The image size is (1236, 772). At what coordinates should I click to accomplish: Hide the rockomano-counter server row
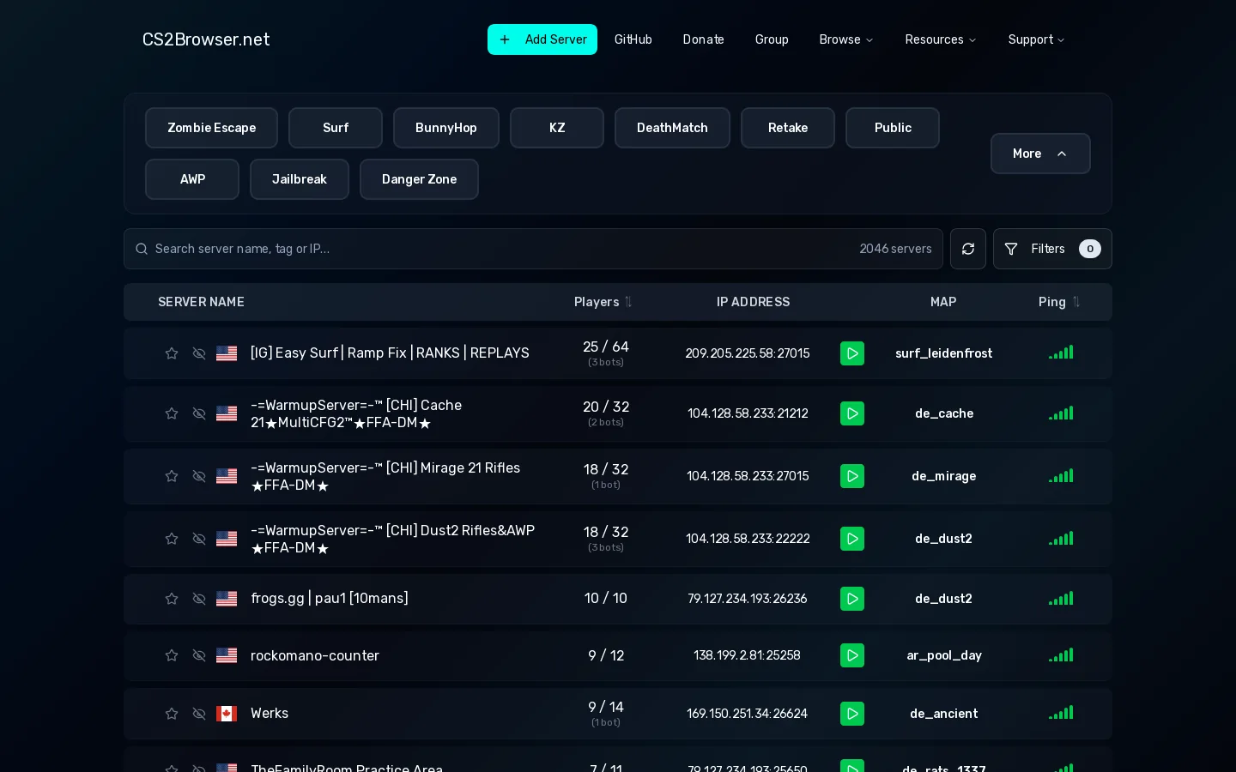pos(199,655)
